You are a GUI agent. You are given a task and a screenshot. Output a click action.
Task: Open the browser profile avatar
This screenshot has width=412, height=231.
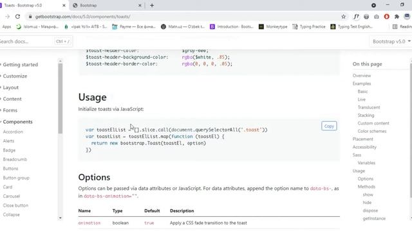[x=407, y=17]
